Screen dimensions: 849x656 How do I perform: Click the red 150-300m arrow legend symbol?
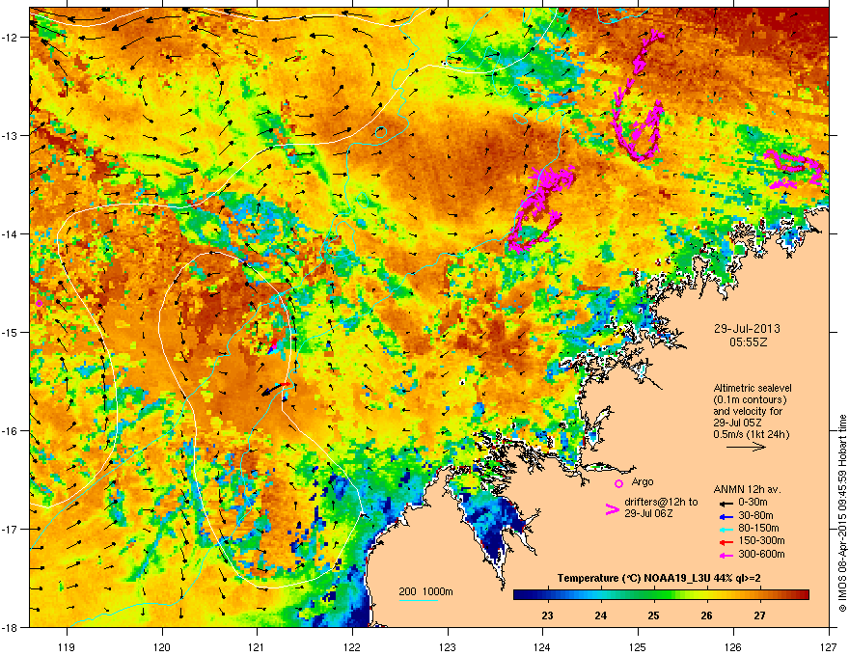[726, 542]
